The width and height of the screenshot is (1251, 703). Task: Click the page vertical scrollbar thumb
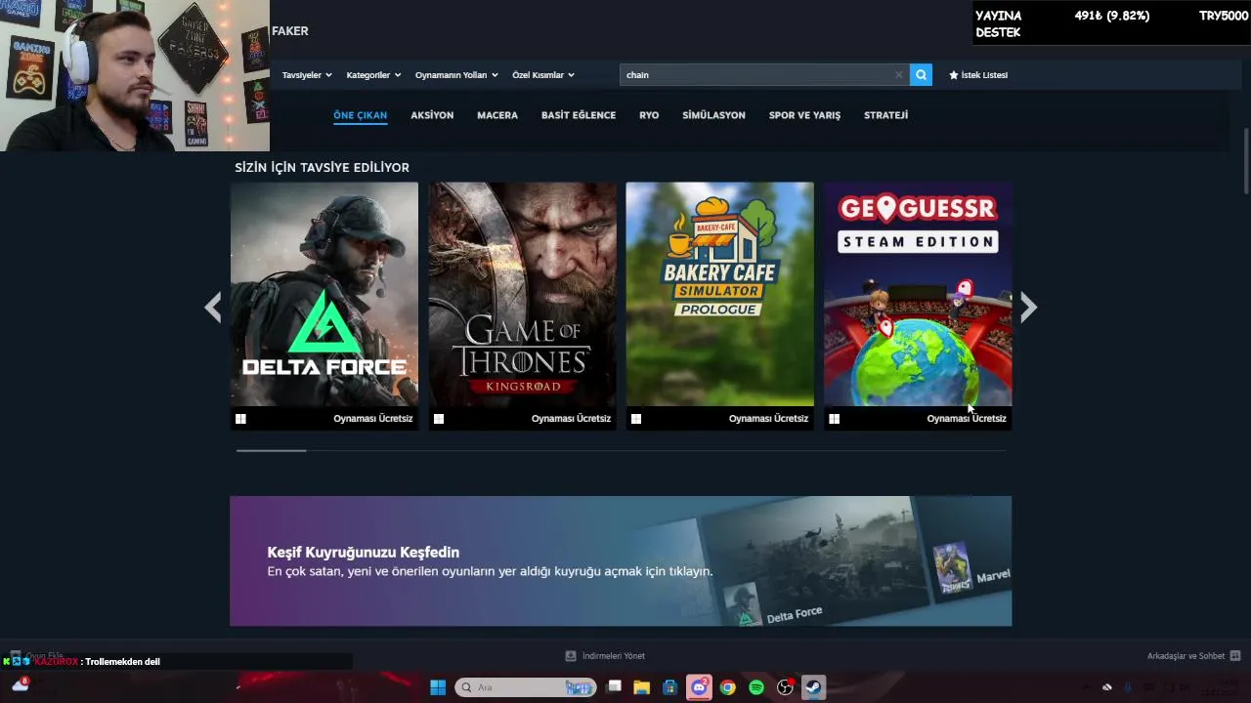(x=1246, y=161)
